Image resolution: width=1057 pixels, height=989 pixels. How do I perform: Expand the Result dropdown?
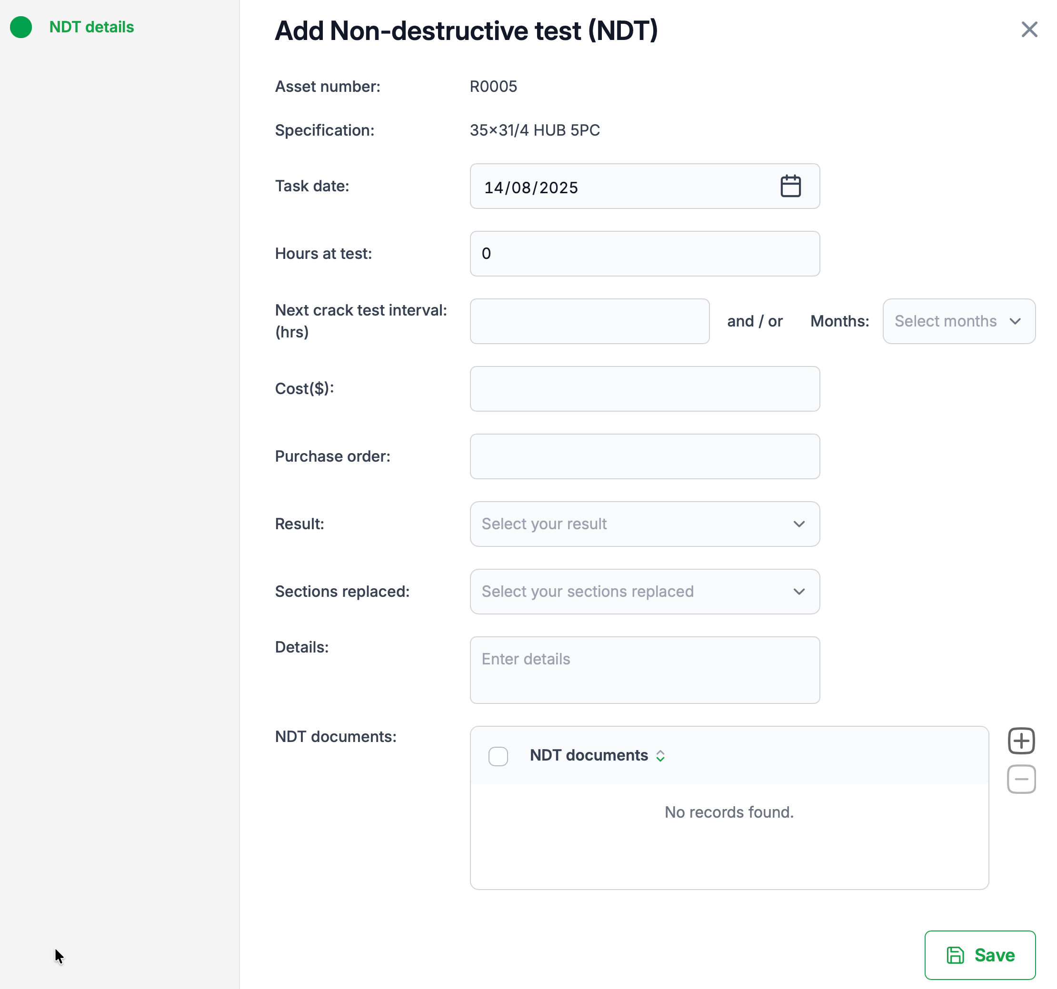[644, 524]
